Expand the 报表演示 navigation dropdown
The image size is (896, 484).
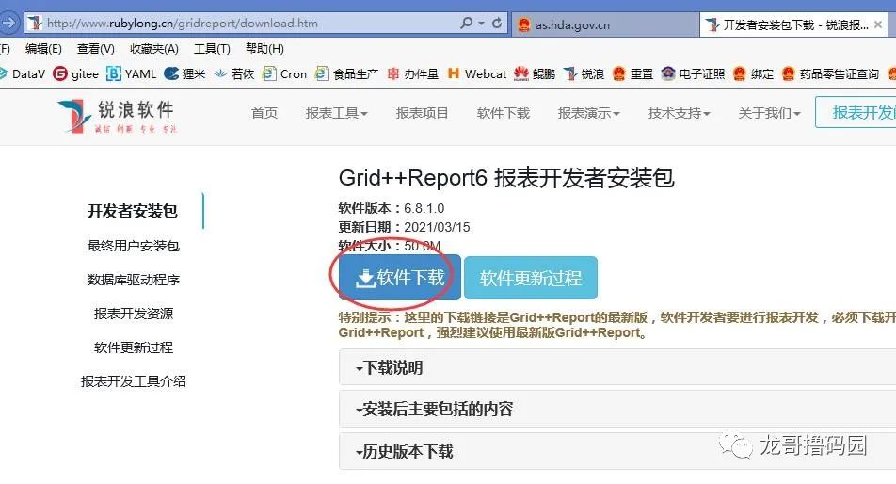tap(588, 113)
